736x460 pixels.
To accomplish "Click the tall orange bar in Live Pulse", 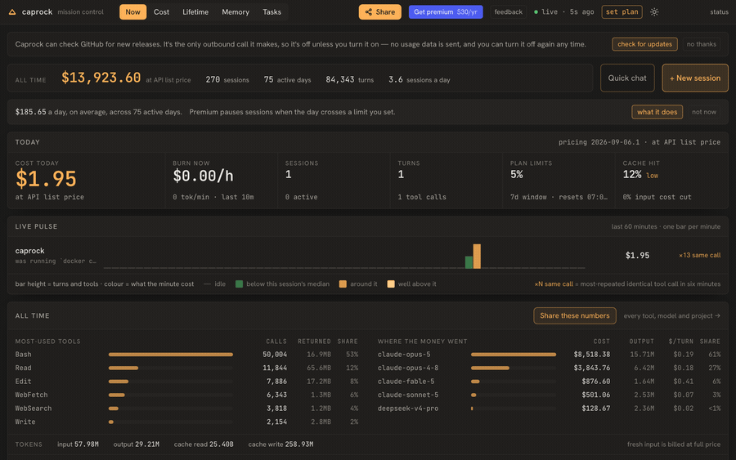I will (x=477, y=257).
